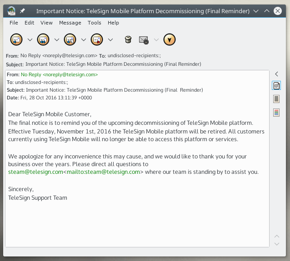This screenshot has height=261, width=290.
Task: Click the top header Subject line text
Action: tap(113, 64)
